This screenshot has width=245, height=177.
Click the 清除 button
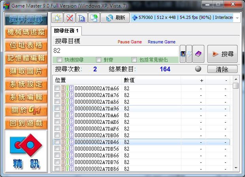[222, 69]
